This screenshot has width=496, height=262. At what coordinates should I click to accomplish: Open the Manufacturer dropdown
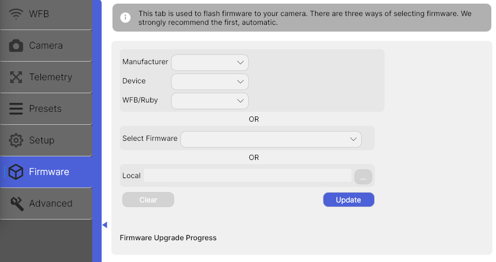[x=210, y=63]
